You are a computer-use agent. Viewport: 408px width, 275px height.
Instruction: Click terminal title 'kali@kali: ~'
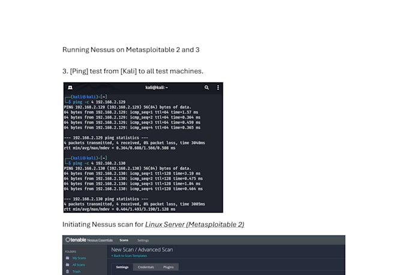click(157, 87)
